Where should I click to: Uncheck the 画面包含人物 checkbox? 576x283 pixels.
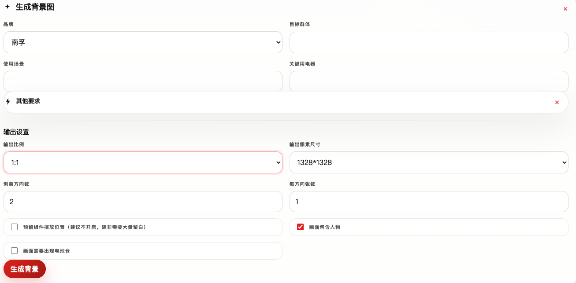(301, 227)
